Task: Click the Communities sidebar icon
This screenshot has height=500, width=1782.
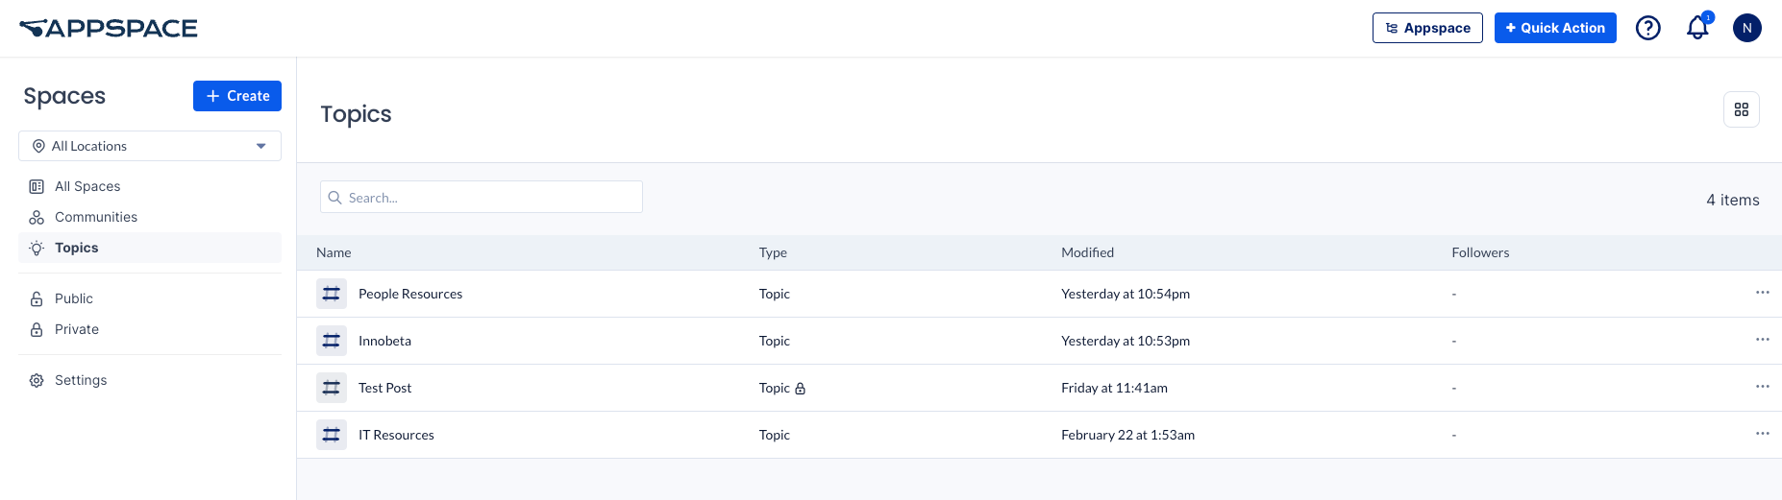Action: (x=37, y=217)
